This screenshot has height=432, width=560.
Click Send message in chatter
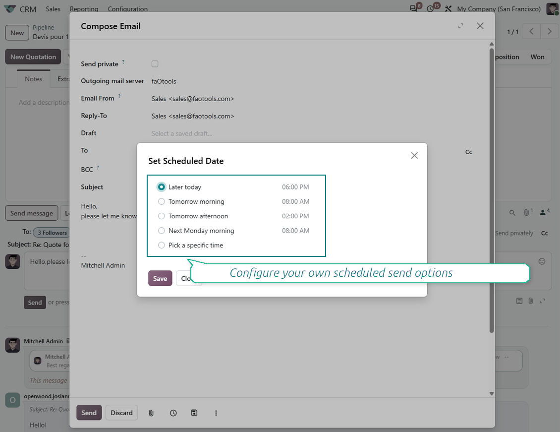31,213
